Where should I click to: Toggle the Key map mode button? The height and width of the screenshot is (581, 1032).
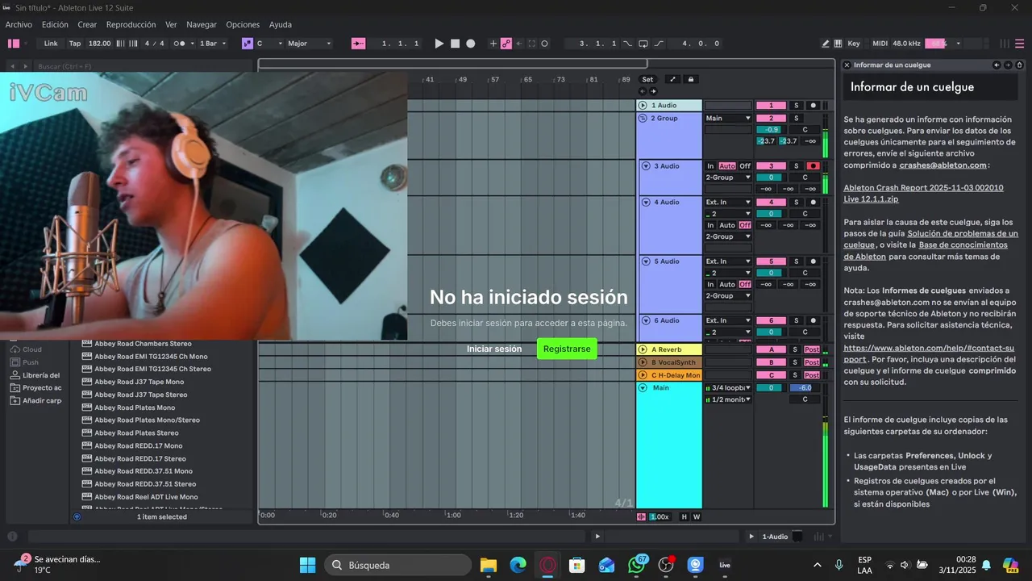854,44
